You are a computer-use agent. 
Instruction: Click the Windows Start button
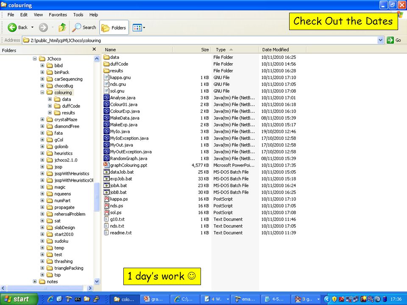coord(19,299)
